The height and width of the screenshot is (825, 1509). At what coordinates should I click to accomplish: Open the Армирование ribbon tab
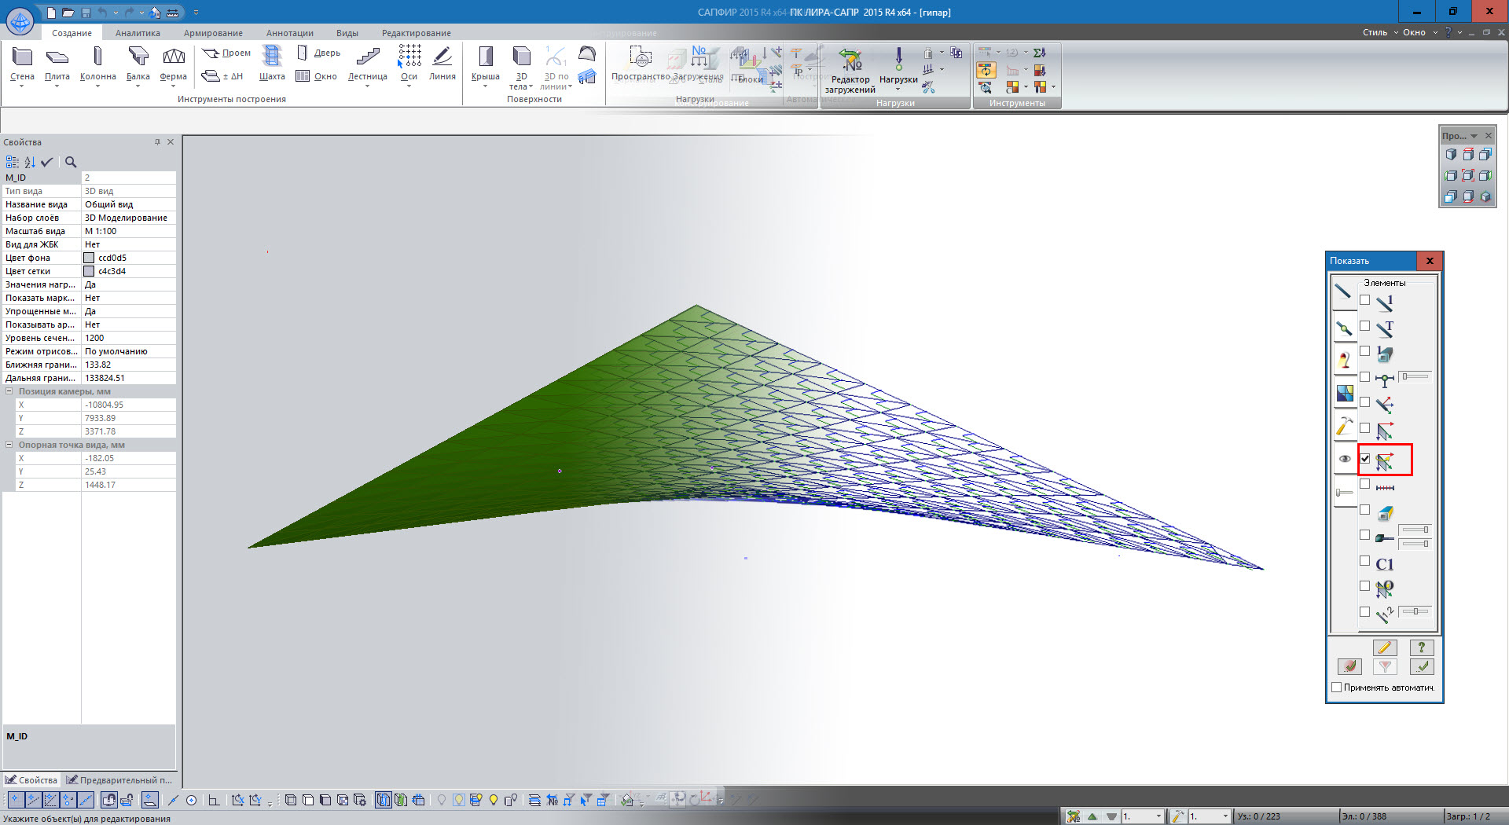[213, 33]
